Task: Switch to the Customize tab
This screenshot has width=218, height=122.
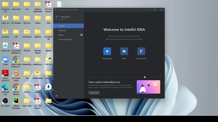Action: pyautogui.click(x=68, y=30)
